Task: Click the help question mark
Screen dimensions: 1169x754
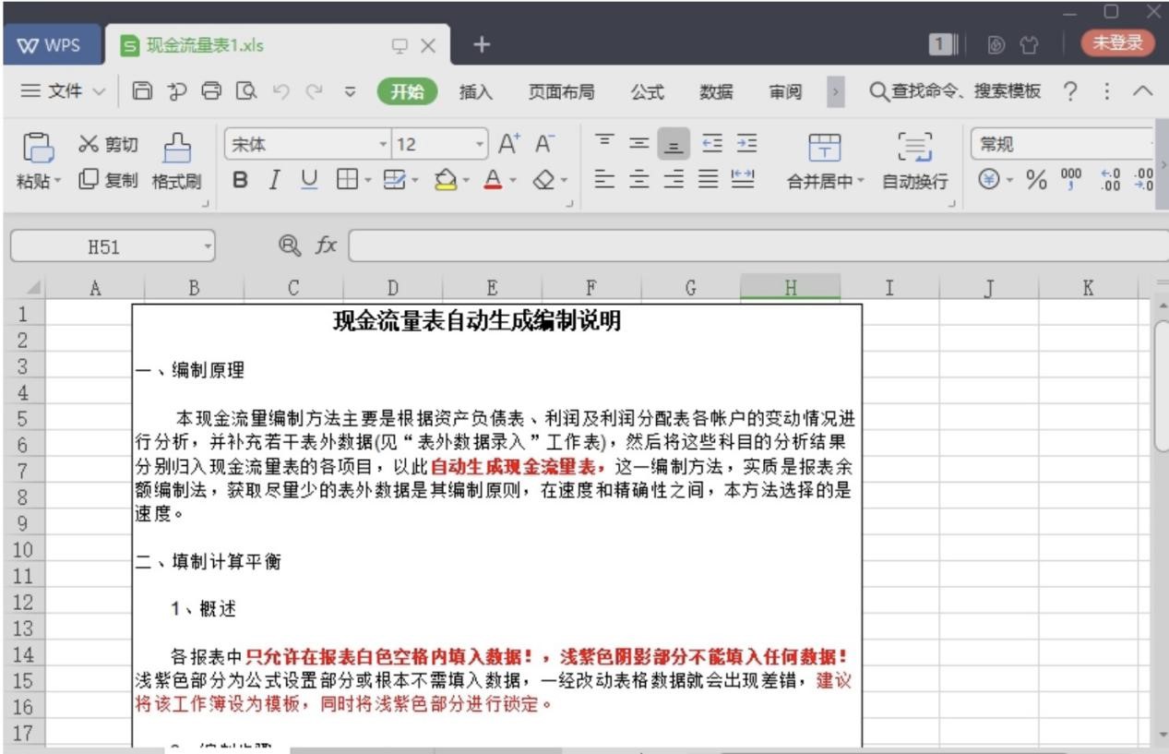Action: (x=1070, y=92)
